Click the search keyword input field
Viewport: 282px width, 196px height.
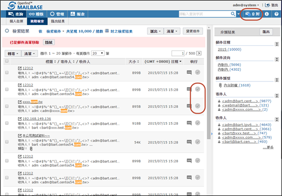205,14
